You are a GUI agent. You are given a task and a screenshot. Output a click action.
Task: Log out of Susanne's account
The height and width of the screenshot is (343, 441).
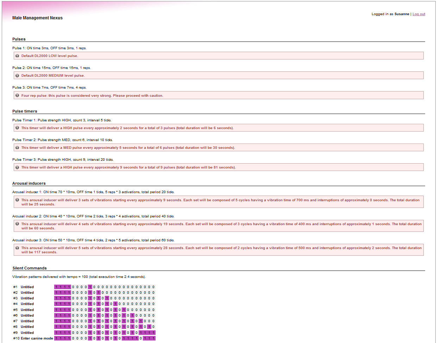(x=418, y=14)
